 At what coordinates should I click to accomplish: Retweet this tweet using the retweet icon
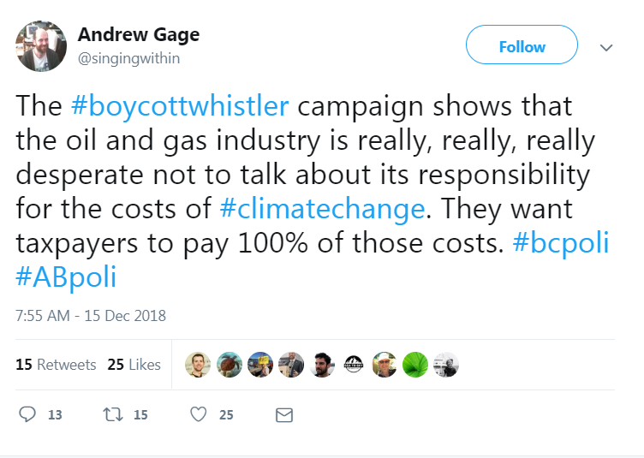pyautogui.click(x=113, y=415)
